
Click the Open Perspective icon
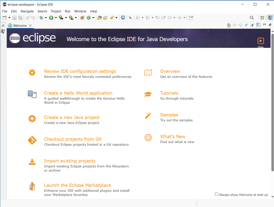pyautogui.click(x=262, y=17)
